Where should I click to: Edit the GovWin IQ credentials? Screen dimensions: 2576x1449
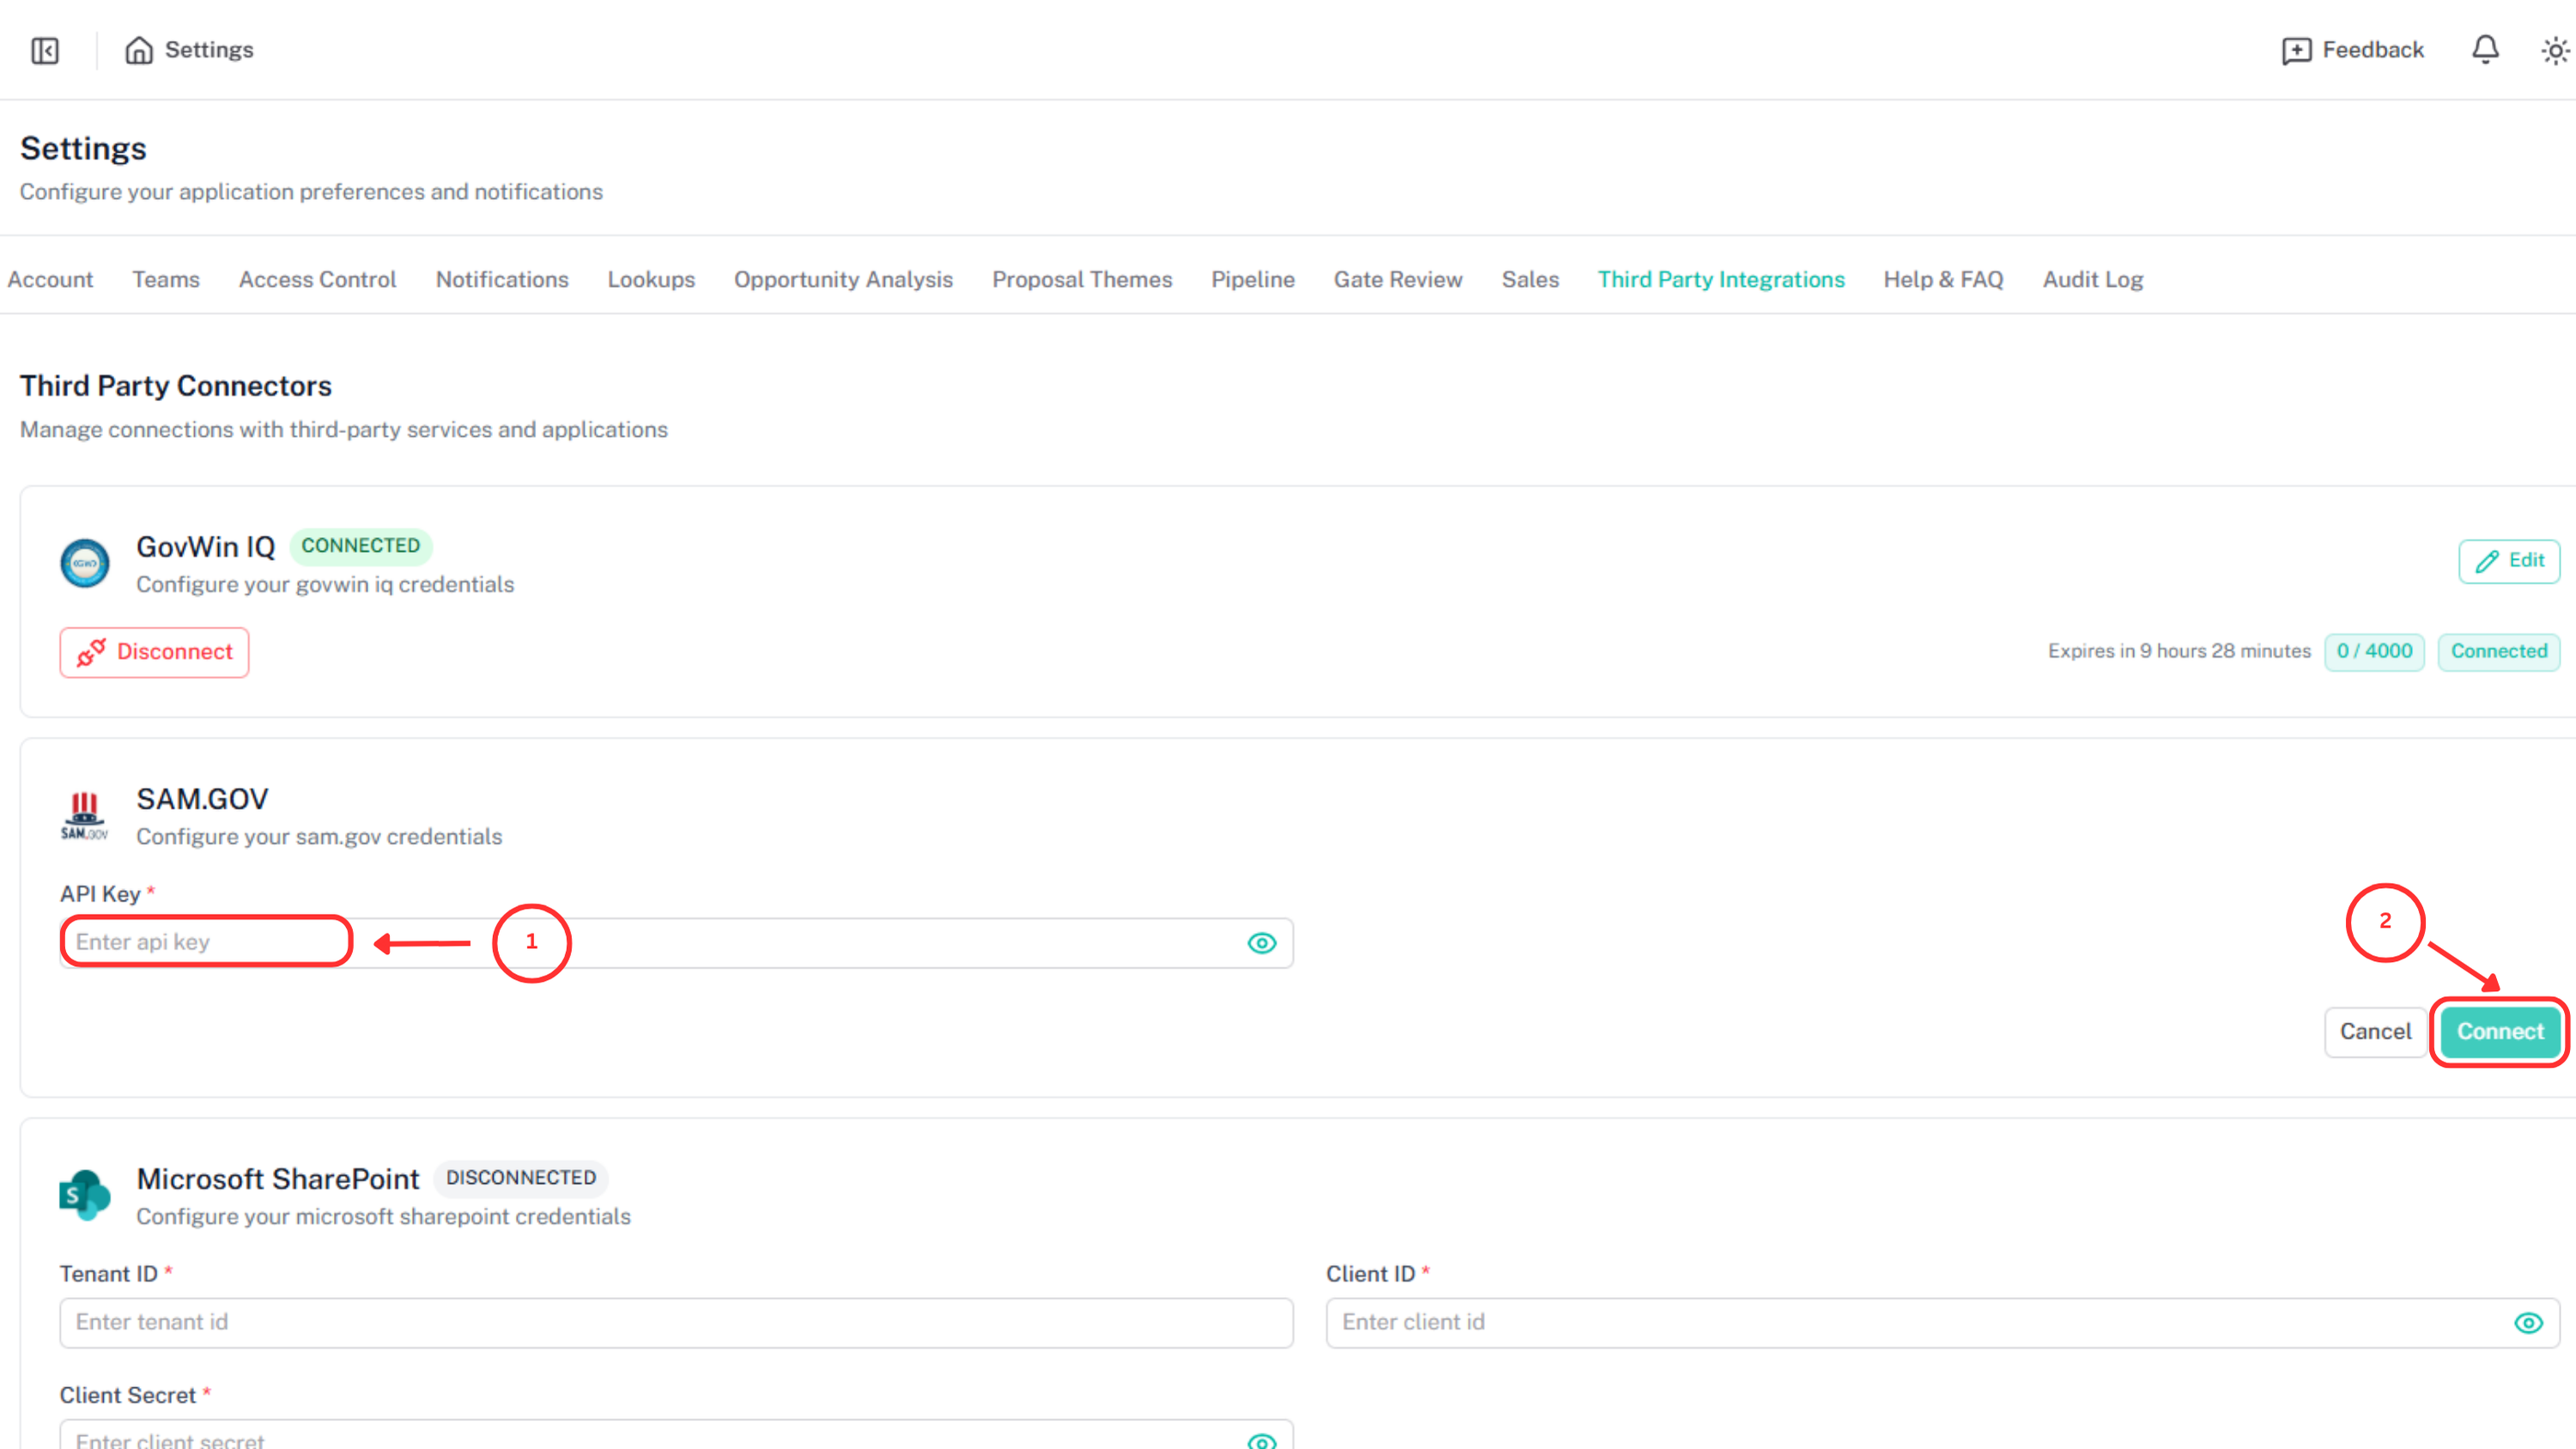click(x=2509, y=561)
